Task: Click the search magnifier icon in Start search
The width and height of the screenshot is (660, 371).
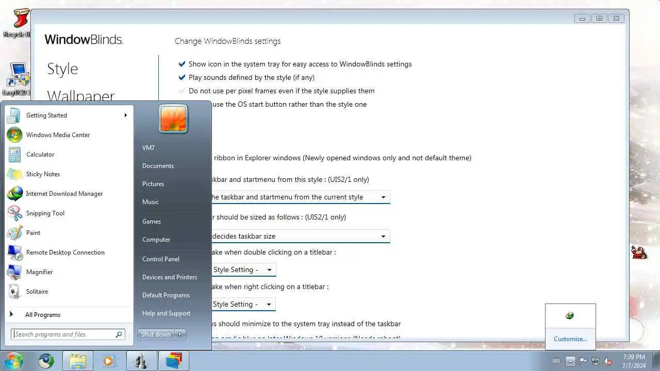Action: [x=119, y=334]
